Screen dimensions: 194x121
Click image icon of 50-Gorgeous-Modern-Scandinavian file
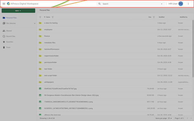tap(40, 95)
